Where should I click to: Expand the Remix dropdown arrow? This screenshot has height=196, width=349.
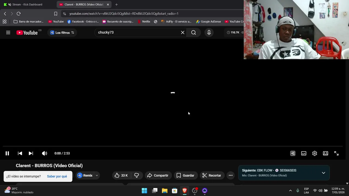pyautogui.click(x=97, y=176)
